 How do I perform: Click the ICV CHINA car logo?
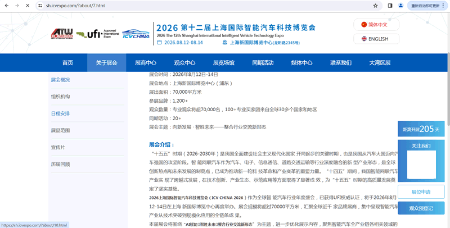pos(135,34)
